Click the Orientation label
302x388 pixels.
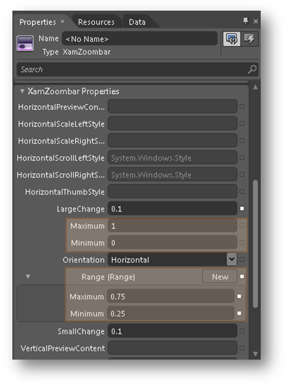84,260
